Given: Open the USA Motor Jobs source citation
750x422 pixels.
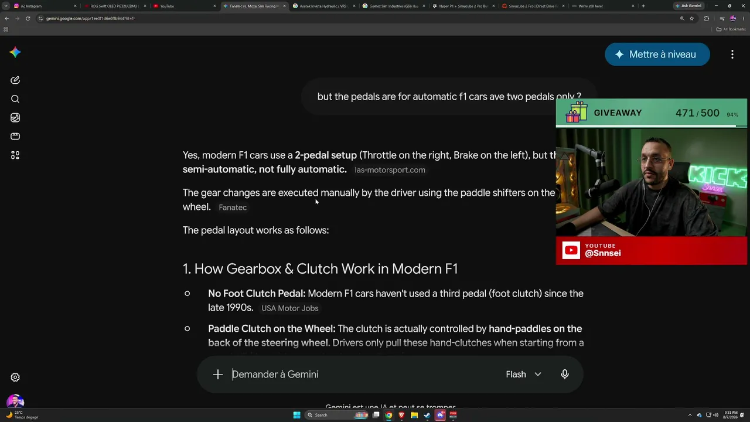Looking at the screenshot, I should pos(290,308).
